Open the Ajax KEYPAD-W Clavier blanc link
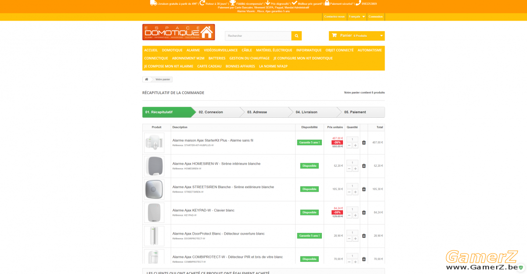 (x=203, y=210)
